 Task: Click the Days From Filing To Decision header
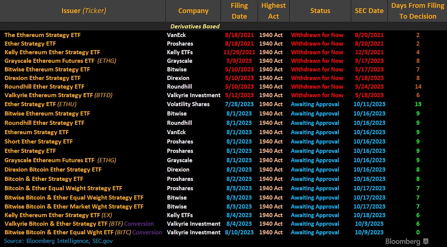pyautogui.click(x=417, y=11)
